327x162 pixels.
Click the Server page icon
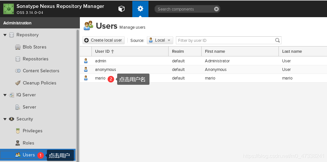18,107
